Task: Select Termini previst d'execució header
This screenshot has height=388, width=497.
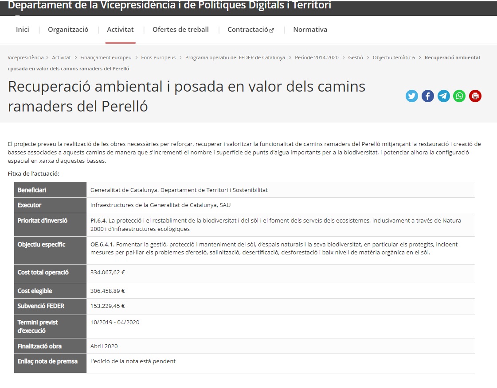Action: (51, 327)
